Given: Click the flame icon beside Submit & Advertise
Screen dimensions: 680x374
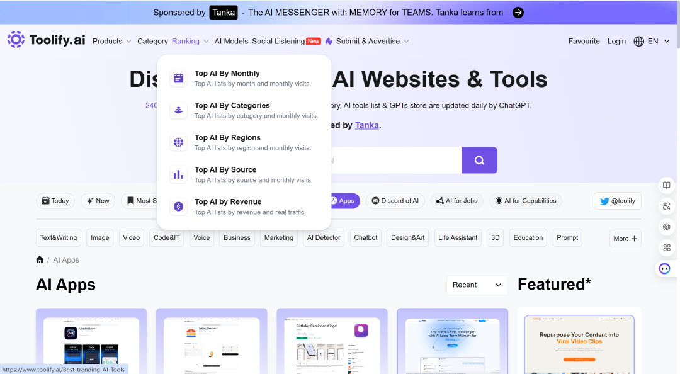Looking at the screenshot, I should click(x=329, y=41).
